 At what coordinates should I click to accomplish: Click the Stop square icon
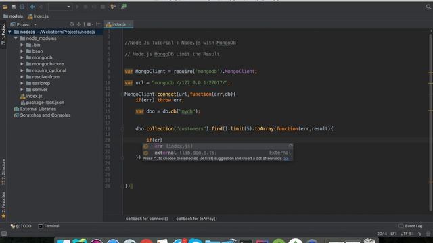(103, 7)
